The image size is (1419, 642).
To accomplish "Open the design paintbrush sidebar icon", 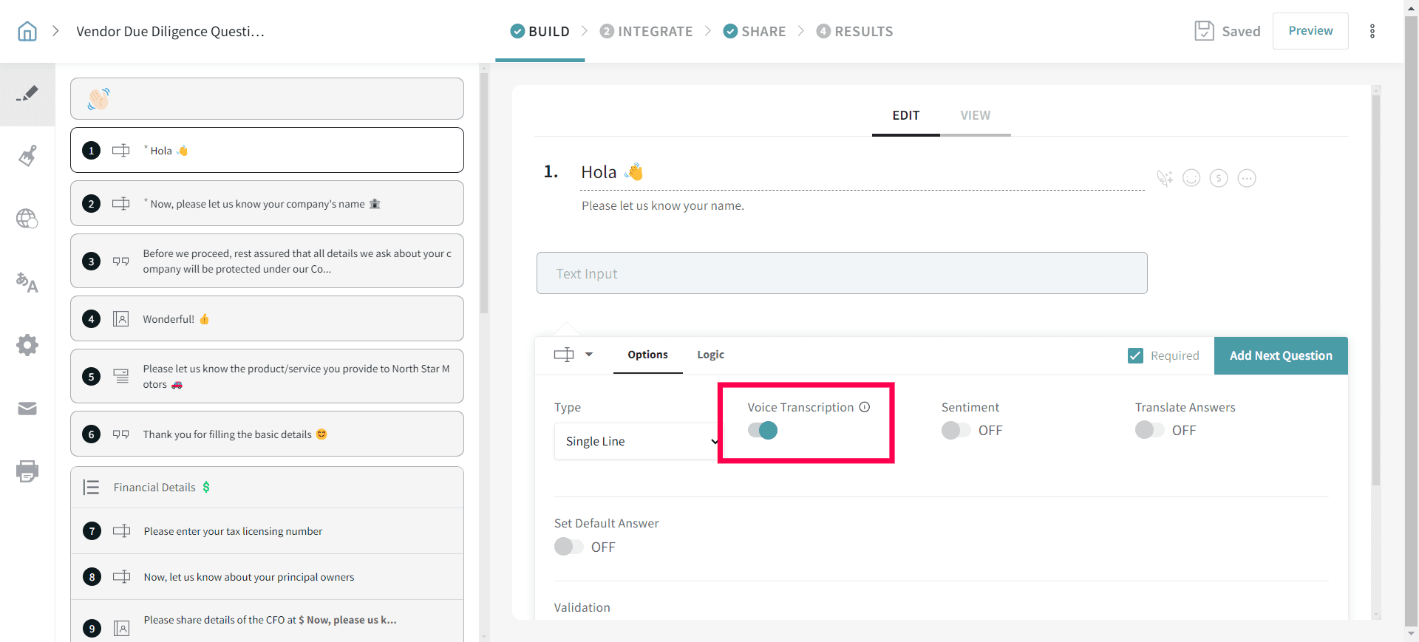I will point(27,156).
